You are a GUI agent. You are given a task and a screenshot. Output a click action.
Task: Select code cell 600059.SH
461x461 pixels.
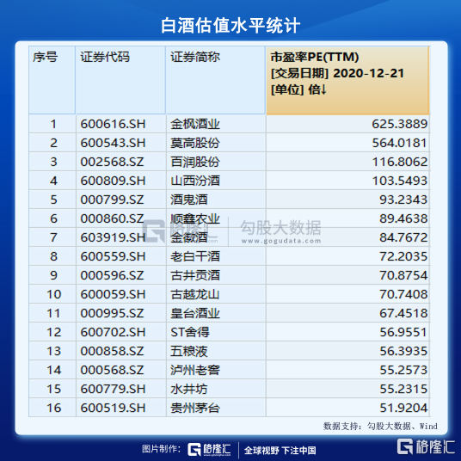[x=120, y=294]
